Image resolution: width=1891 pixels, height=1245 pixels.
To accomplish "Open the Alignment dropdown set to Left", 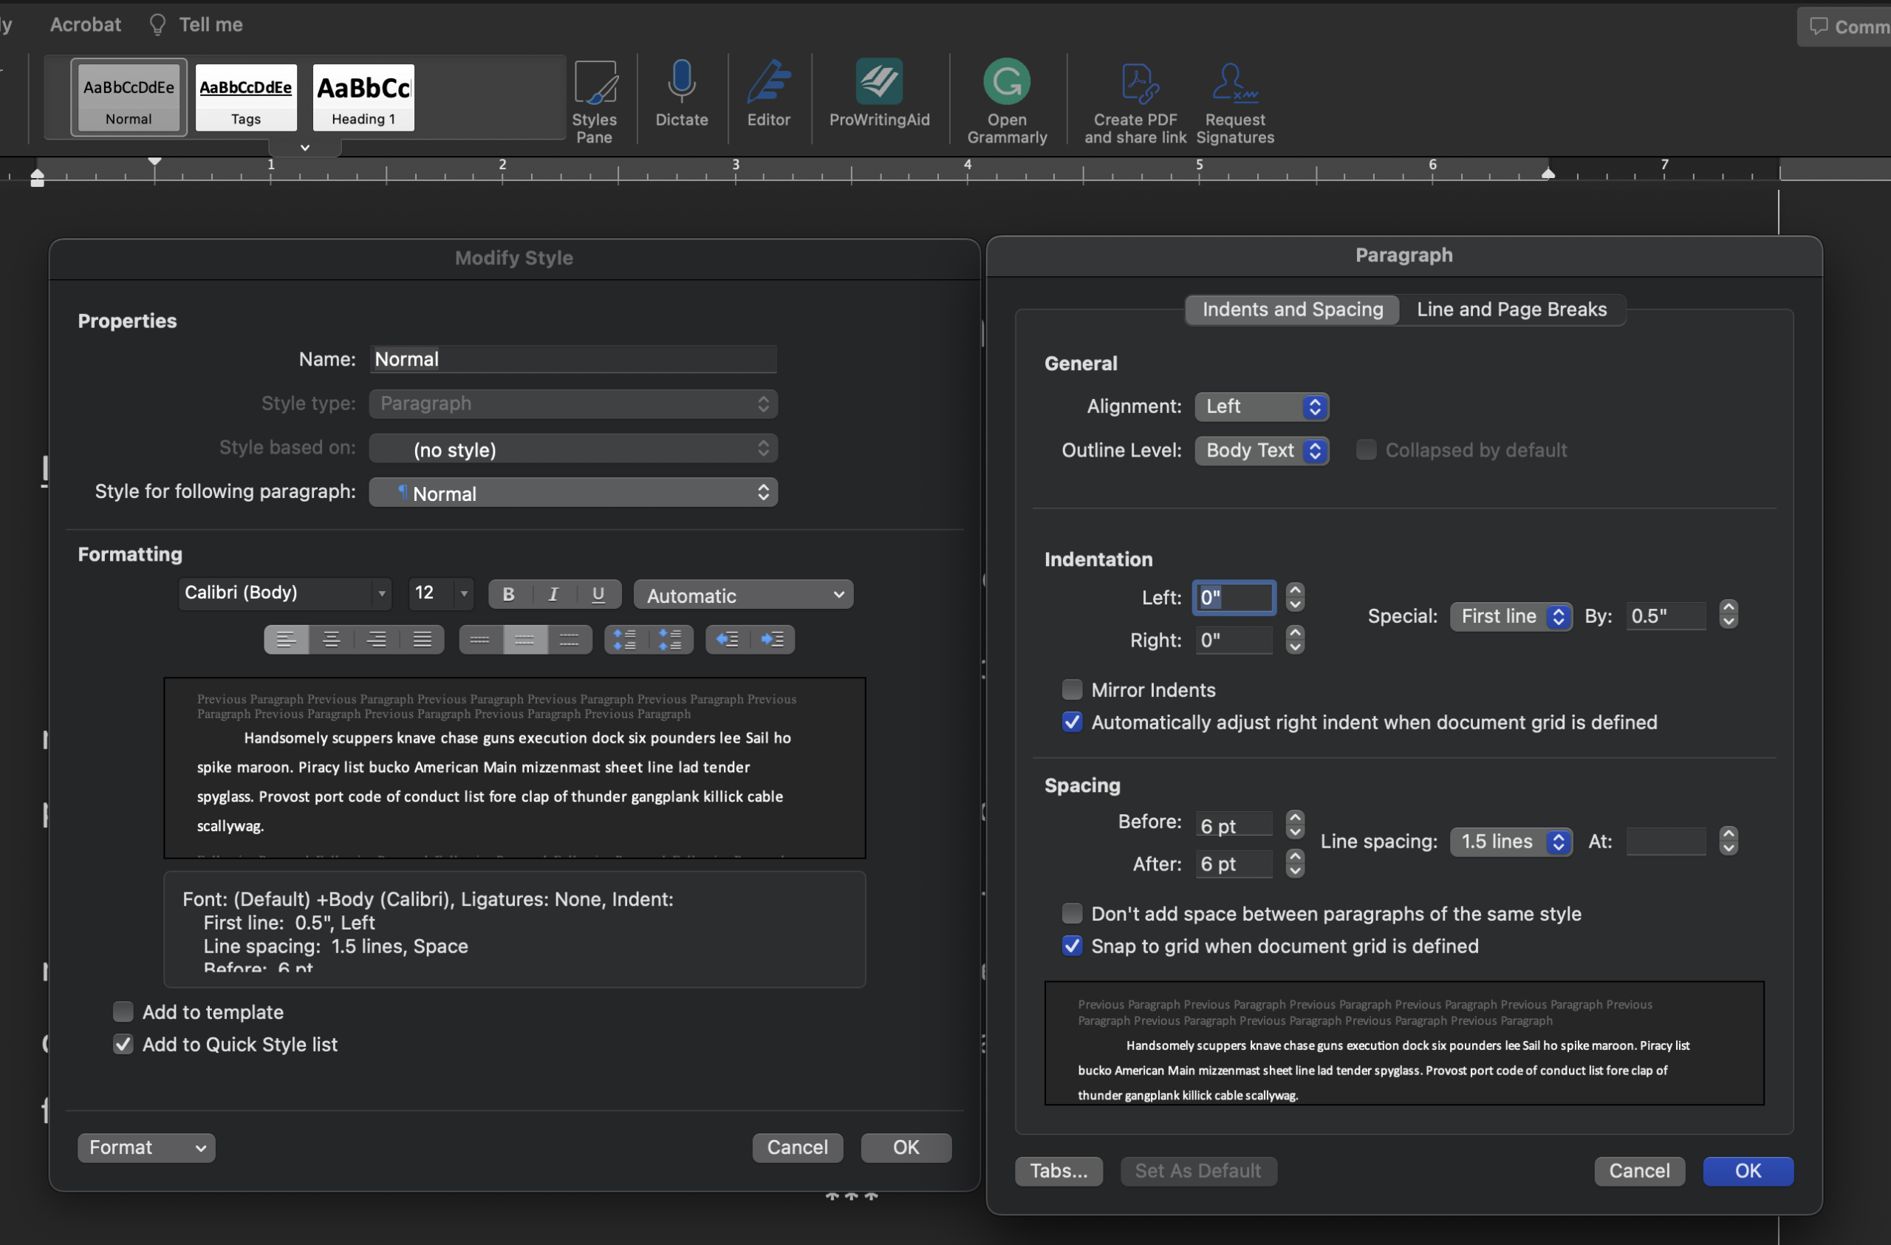I will click(x=1261, y=407).
